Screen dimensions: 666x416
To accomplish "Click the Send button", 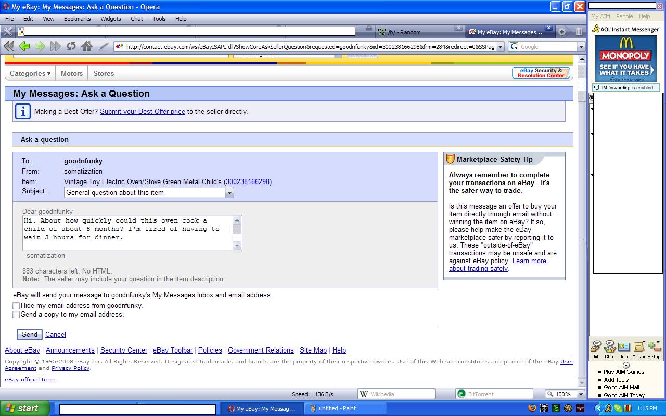I will pyautogui.click(x=29, y=334).
